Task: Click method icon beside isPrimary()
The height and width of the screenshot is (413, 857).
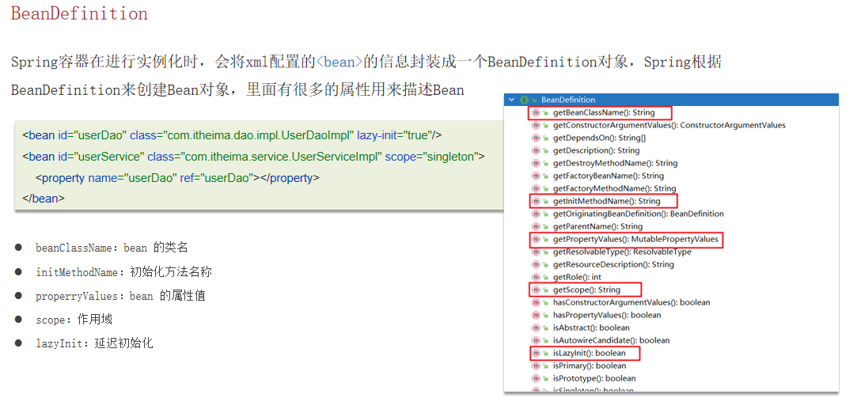Action: (537, 366)
